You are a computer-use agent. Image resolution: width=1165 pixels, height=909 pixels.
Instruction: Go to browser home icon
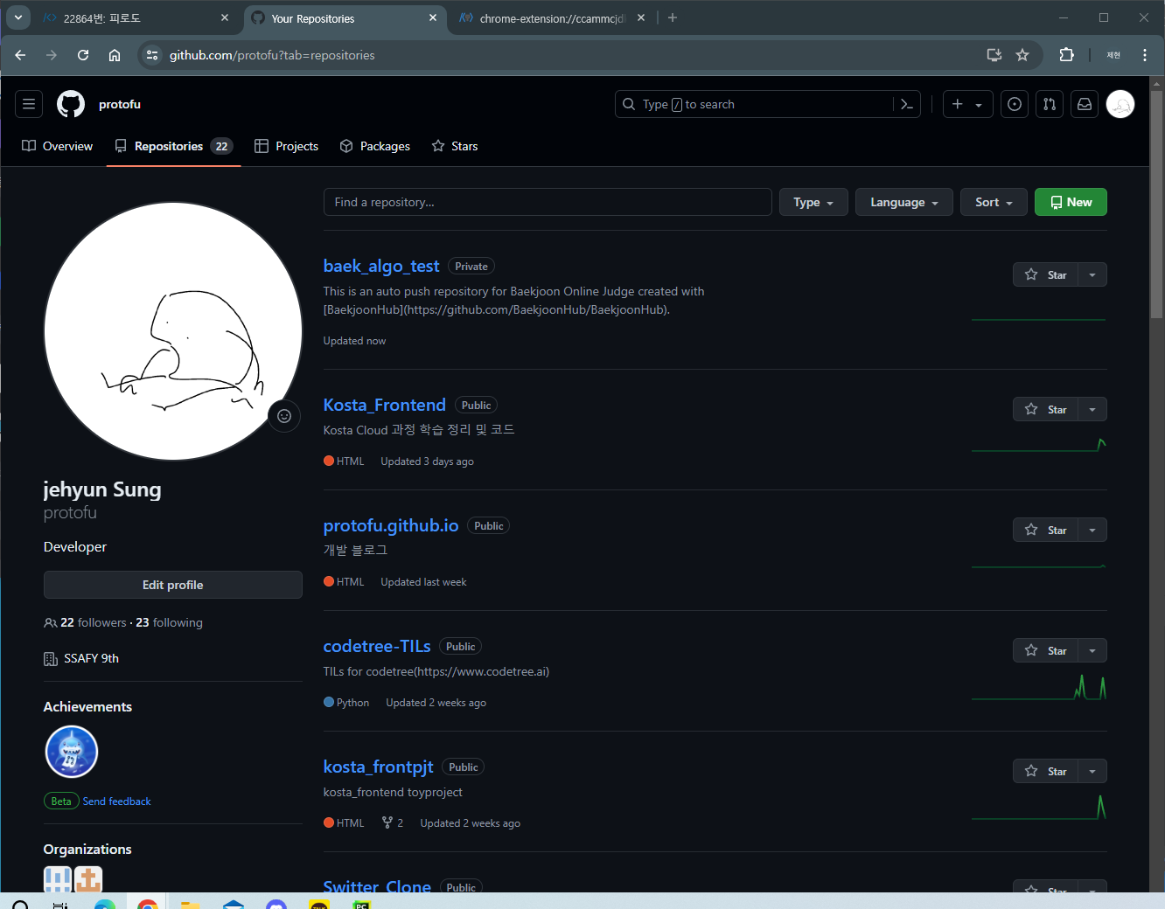click(115, 55)
